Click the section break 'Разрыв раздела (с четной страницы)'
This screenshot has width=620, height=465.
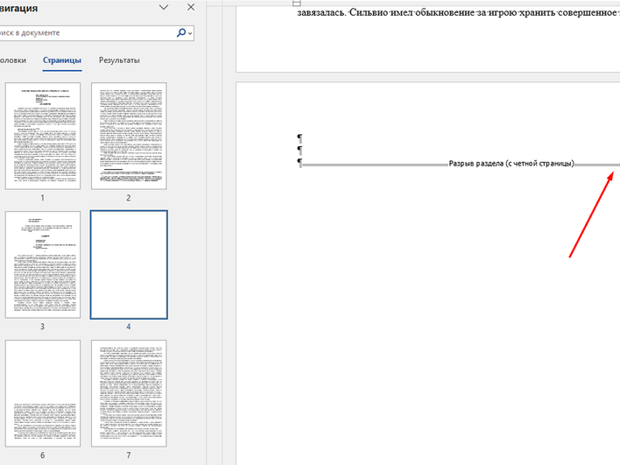click(x=511, y=163)
